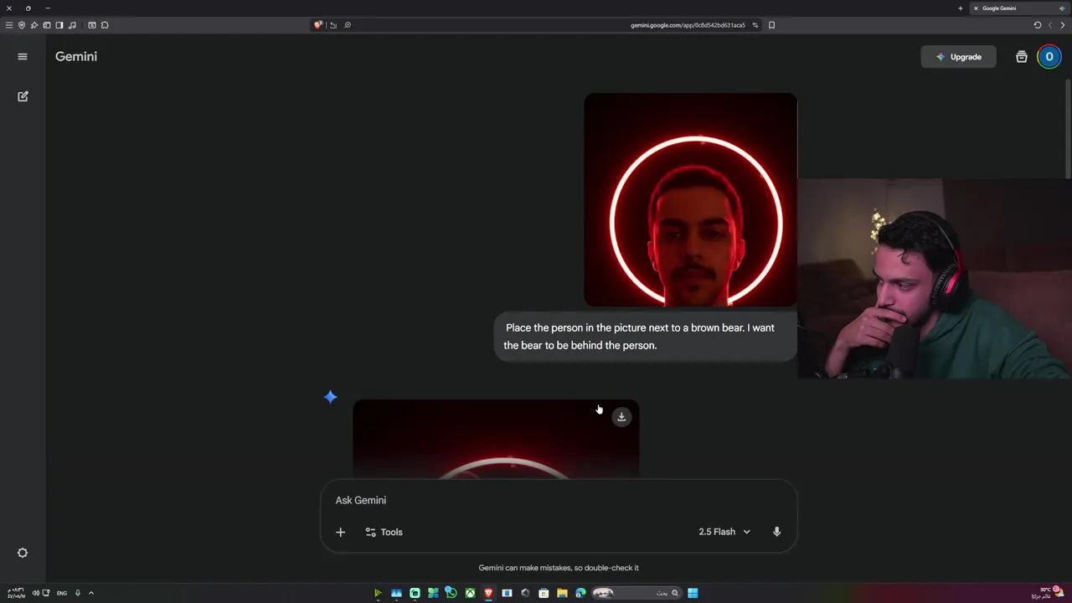
Task: Close the Google Gemini tab
Action: click(x=976, y=8)
